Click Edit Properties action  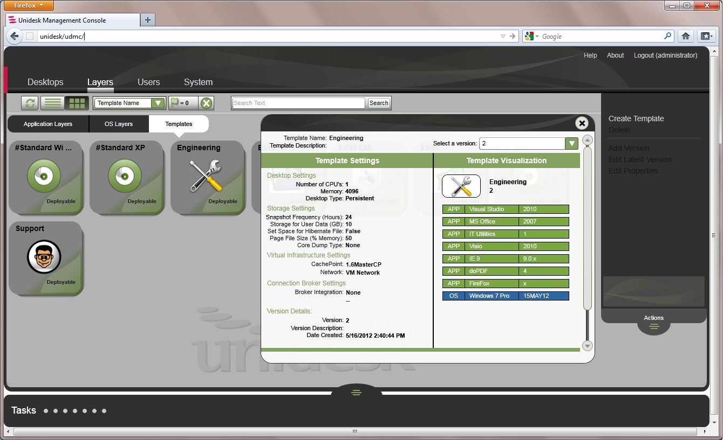[x=633, y=171]
